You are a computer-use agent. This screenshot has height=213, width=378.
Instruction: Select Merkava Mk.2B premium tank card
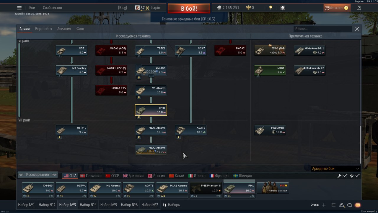(310, 70)
